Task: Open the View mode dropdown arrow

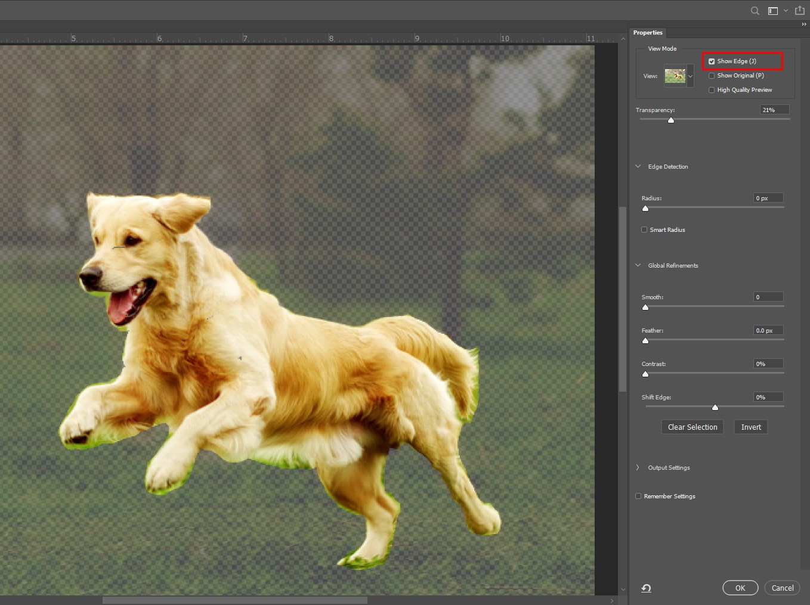Action: tap(691, 76)
